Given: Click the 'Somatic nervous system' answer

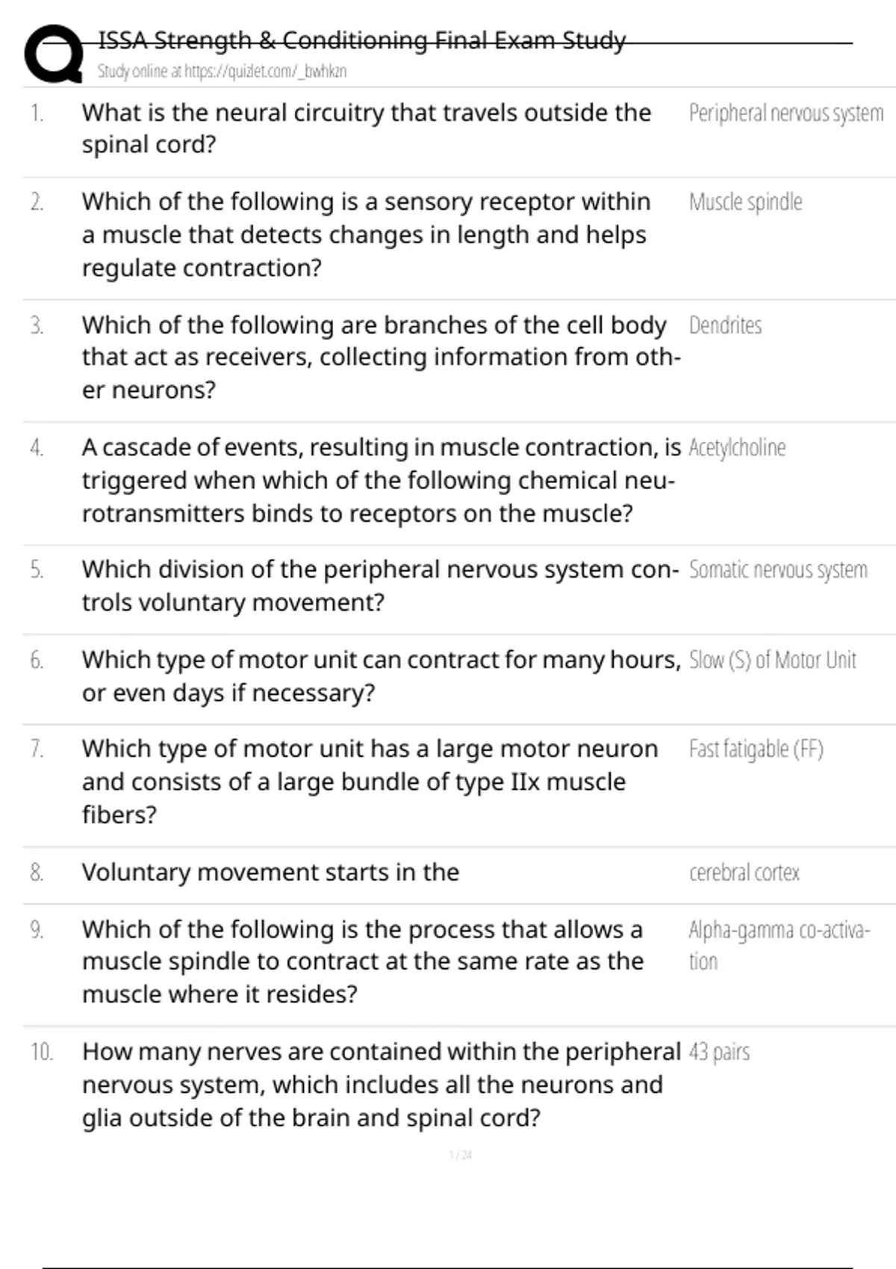Looking at the screenshot, I should [778, 570].
